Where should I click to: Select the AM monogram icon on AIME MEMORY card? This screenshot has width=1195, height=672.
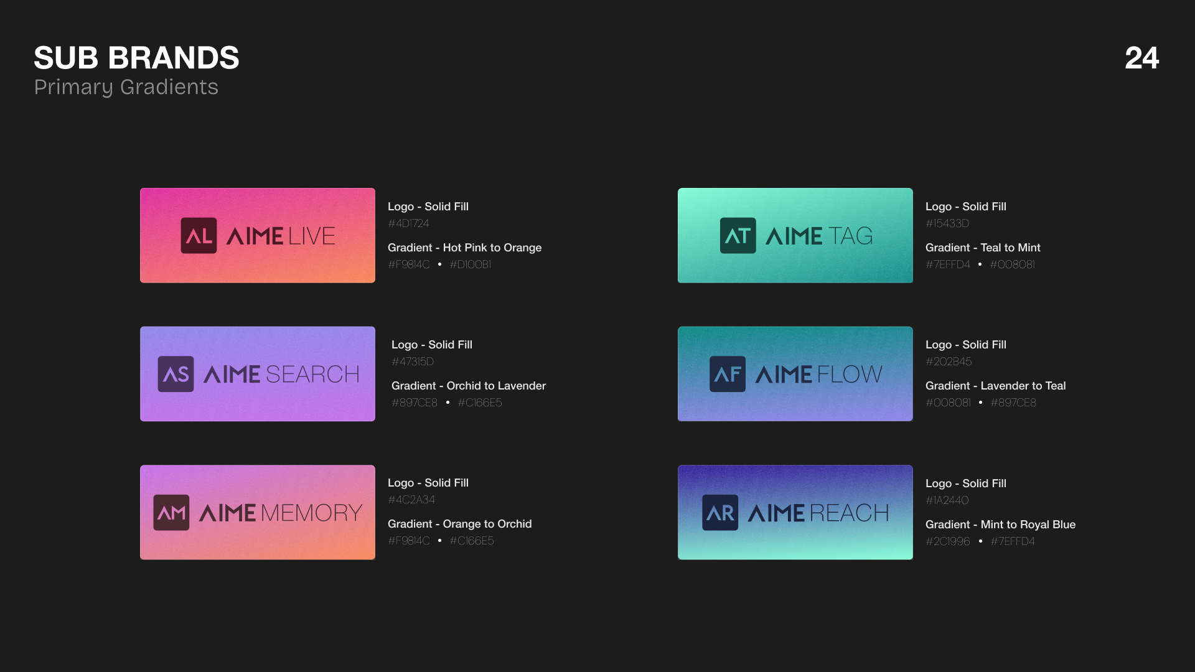[x=171, y=511]
